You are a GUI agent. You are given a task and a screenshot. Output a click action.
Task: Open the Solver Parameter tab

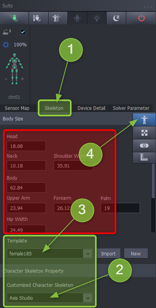(x=131, y=108)
